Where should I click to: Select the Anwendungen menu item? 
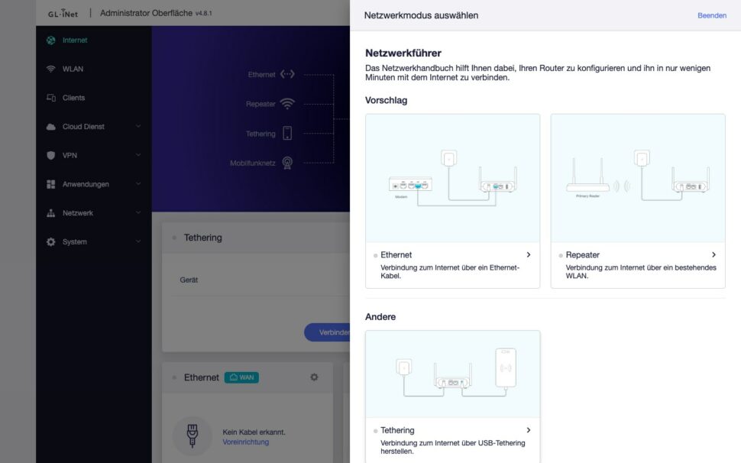(x=93, y=184)
